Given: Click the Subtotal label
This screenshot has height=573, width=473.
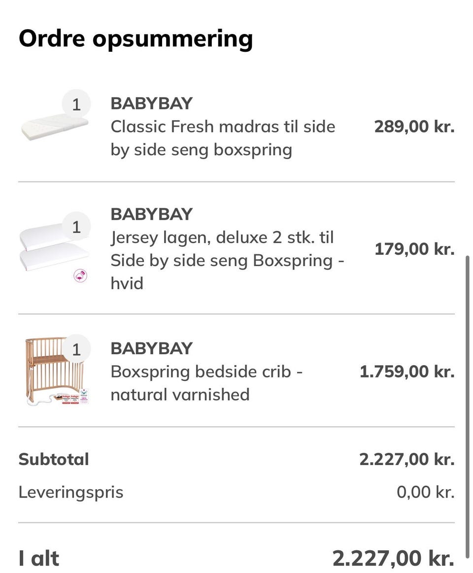Looking at the screenshot, I should pos(54,459).
